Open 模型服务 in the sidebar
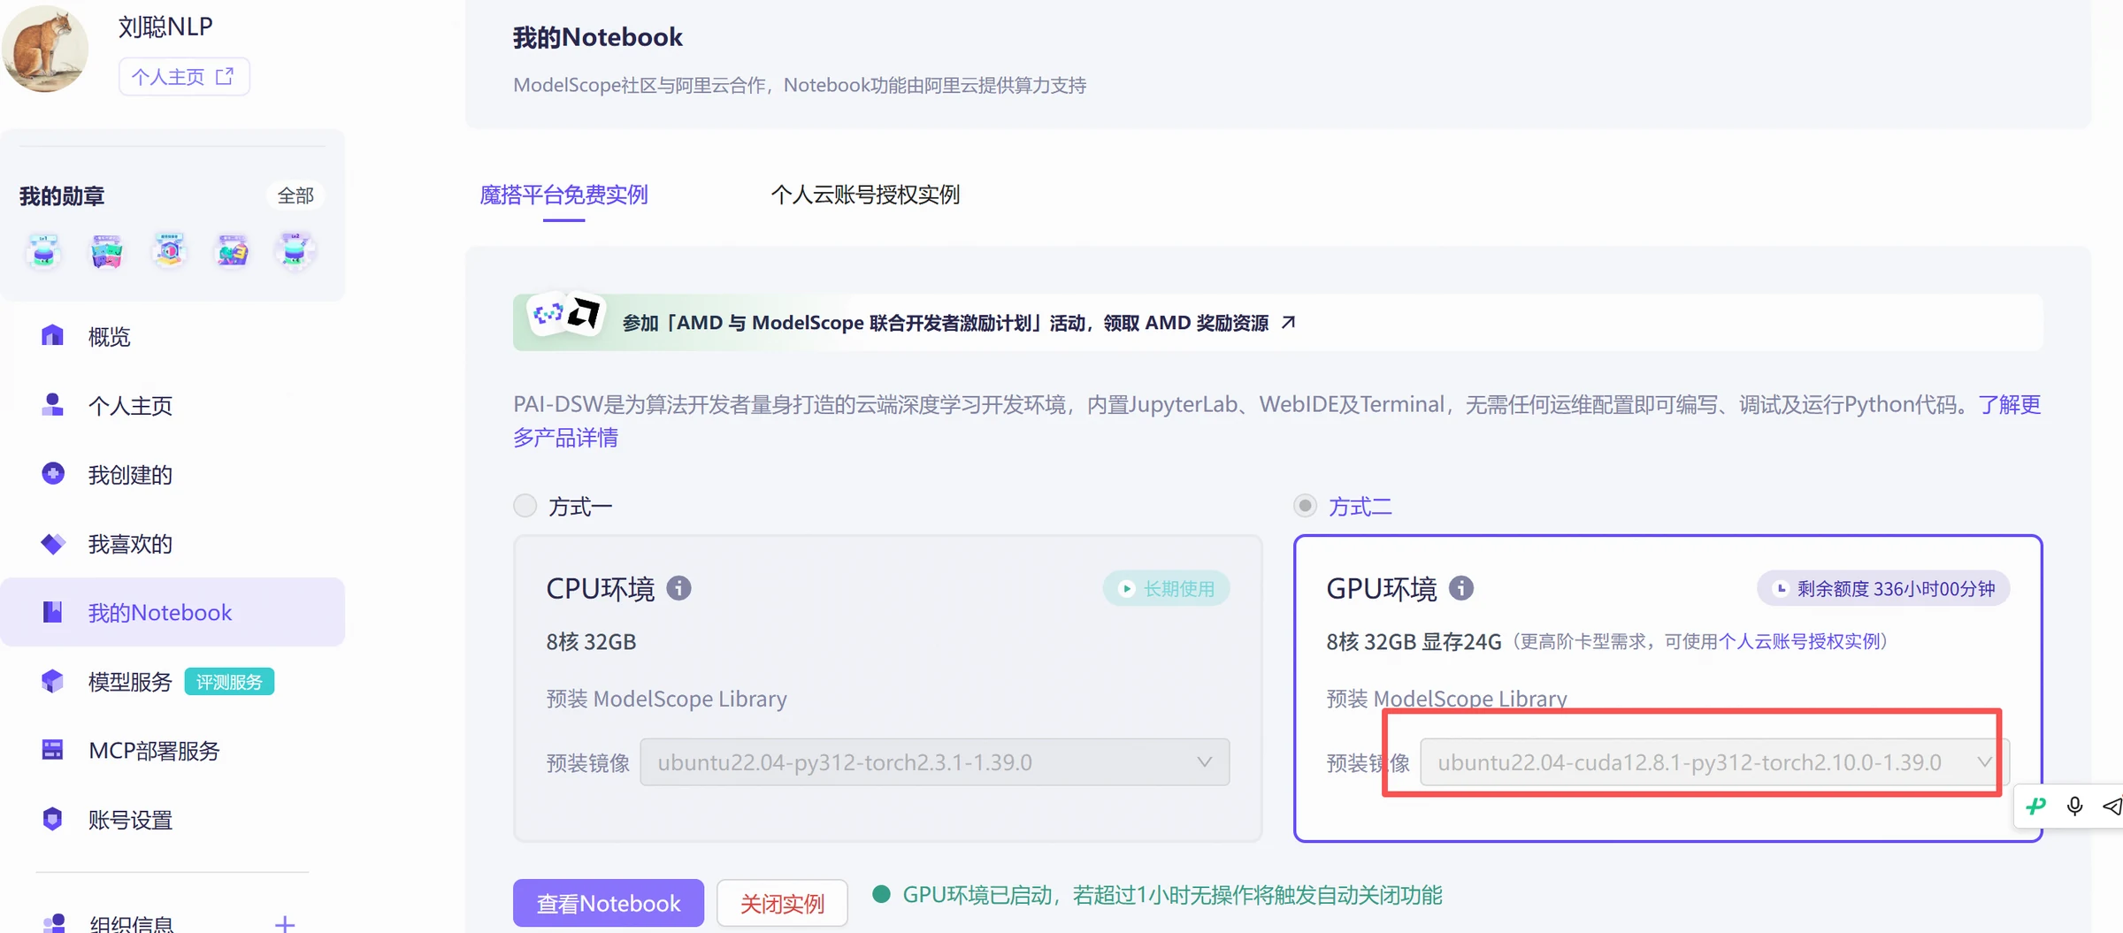2123x933 pixels. pyautogui.click(x=130, y=682)
